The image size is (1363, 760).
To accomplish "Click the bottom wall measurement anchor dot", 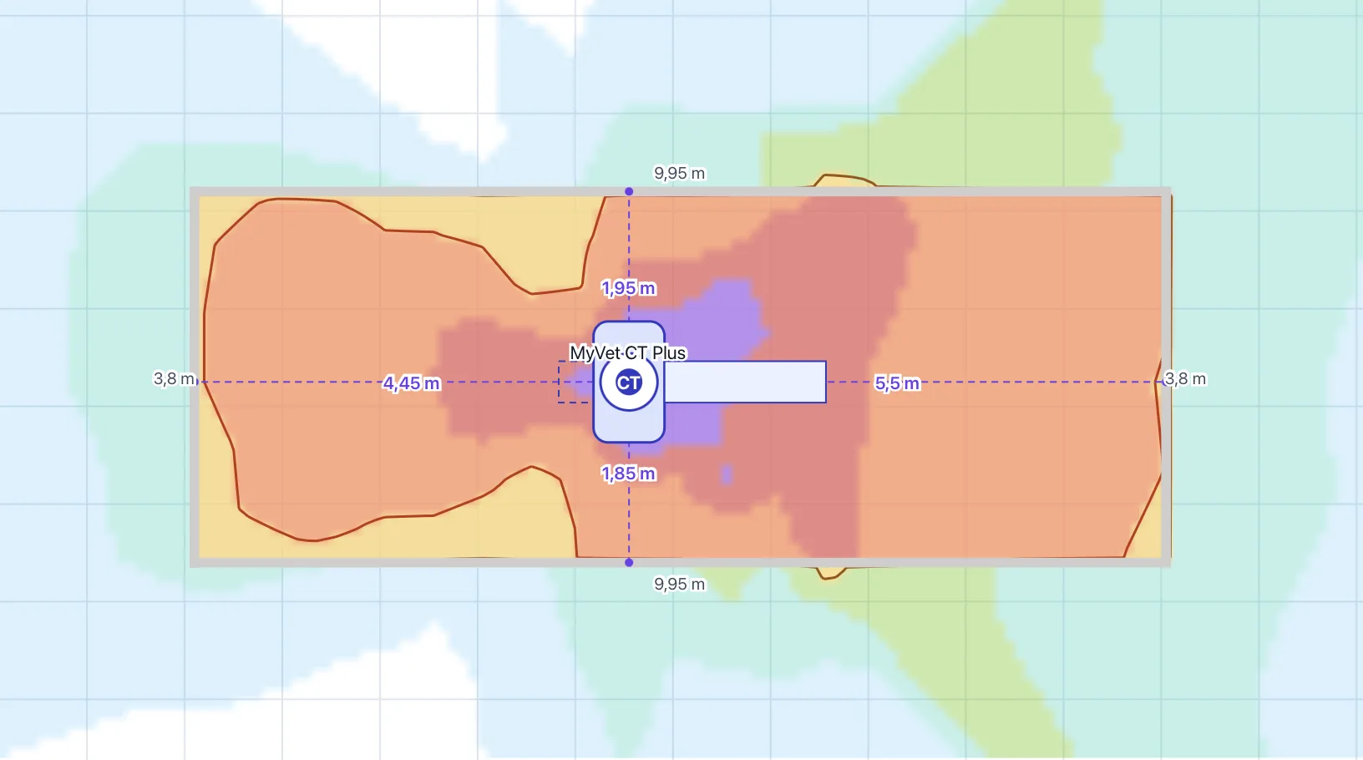I will click(x=629, y=563).
